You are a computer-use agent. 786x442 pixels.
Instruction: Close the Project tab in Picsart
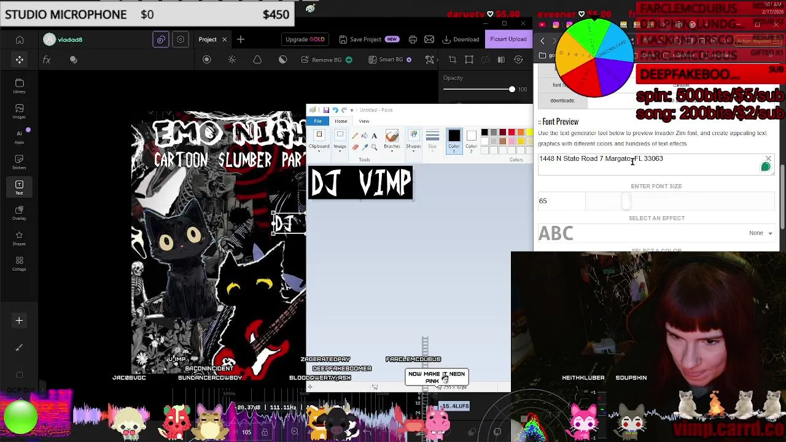[224, 39]
